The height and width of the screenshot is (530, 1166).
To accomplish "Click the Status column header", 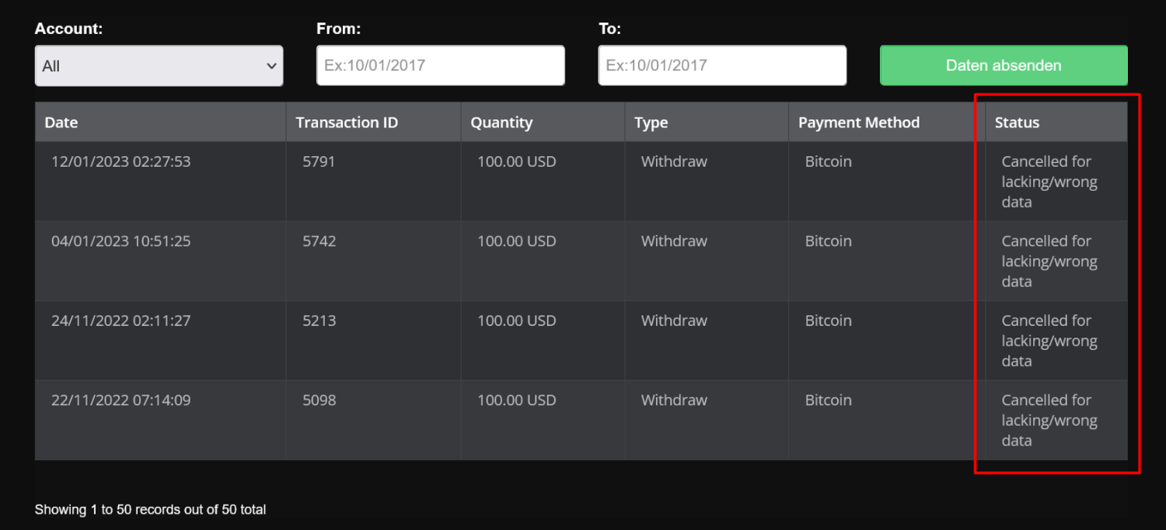I will (x=1017, y=123).
